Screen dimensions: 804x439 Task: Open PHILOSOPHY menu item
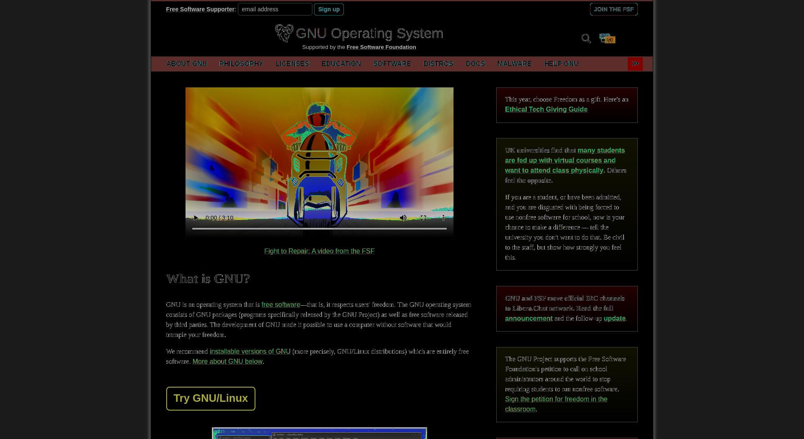click(x=241, y=64)
